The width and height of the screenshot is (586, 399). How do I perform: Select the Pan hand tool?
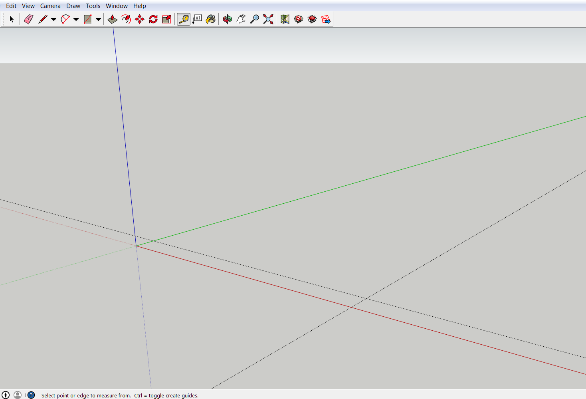click(241, 19)
